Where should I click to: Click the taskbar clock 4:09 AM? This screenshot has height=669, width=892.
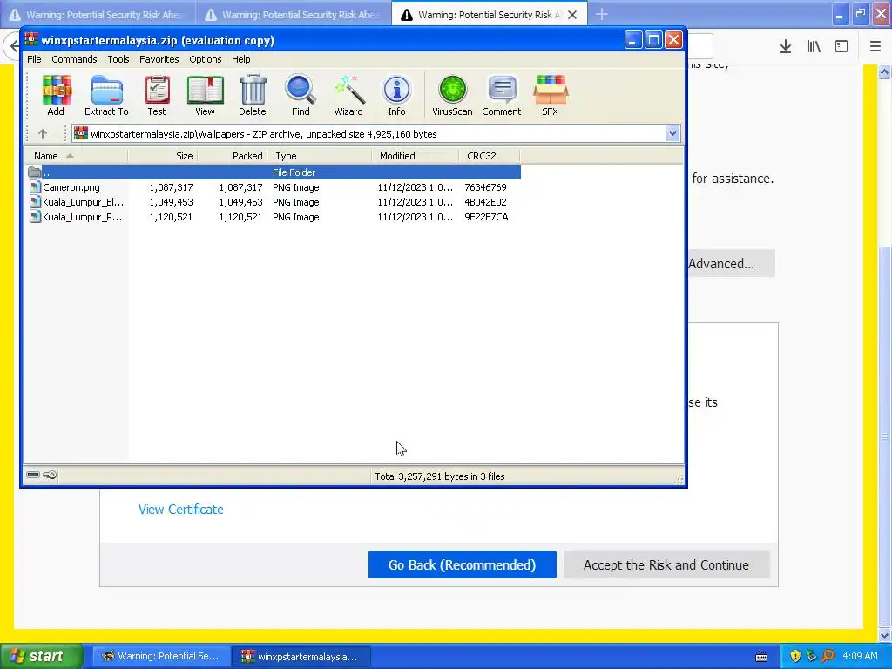tap(860, 656)
